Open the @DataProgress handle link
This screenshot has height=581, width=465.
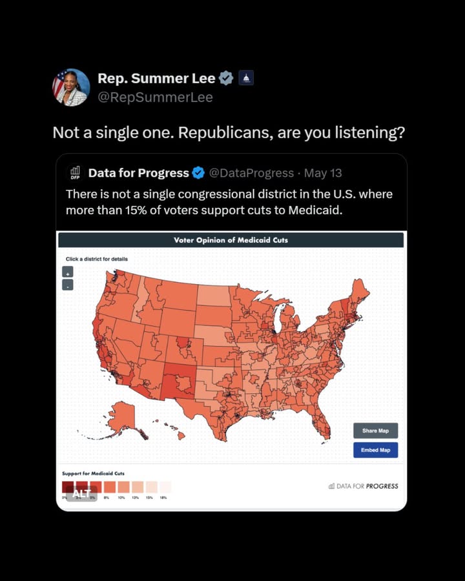pyautogui.click(x=251, y=173)
